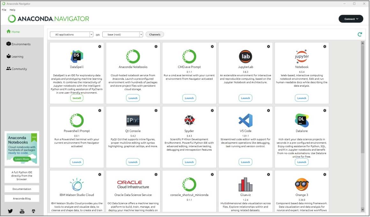Open Datalore tile gear options

pos(325,110)
